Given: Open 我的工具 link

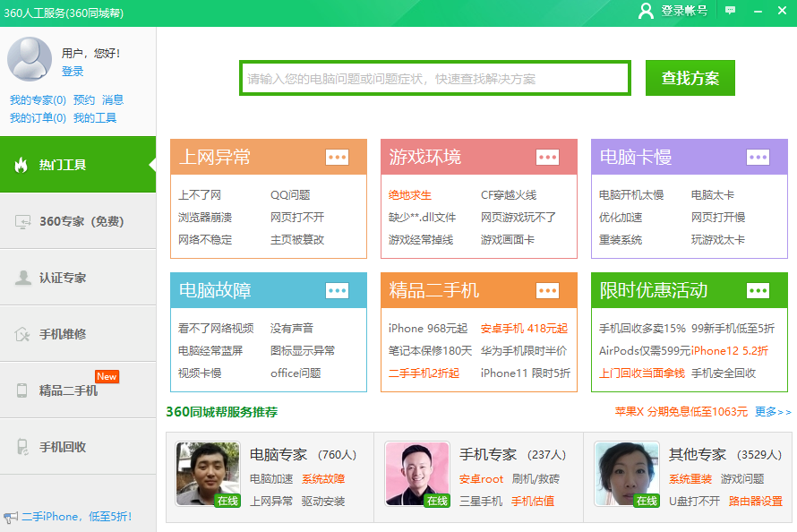Looking at the screenshot, I should [95, 118].
